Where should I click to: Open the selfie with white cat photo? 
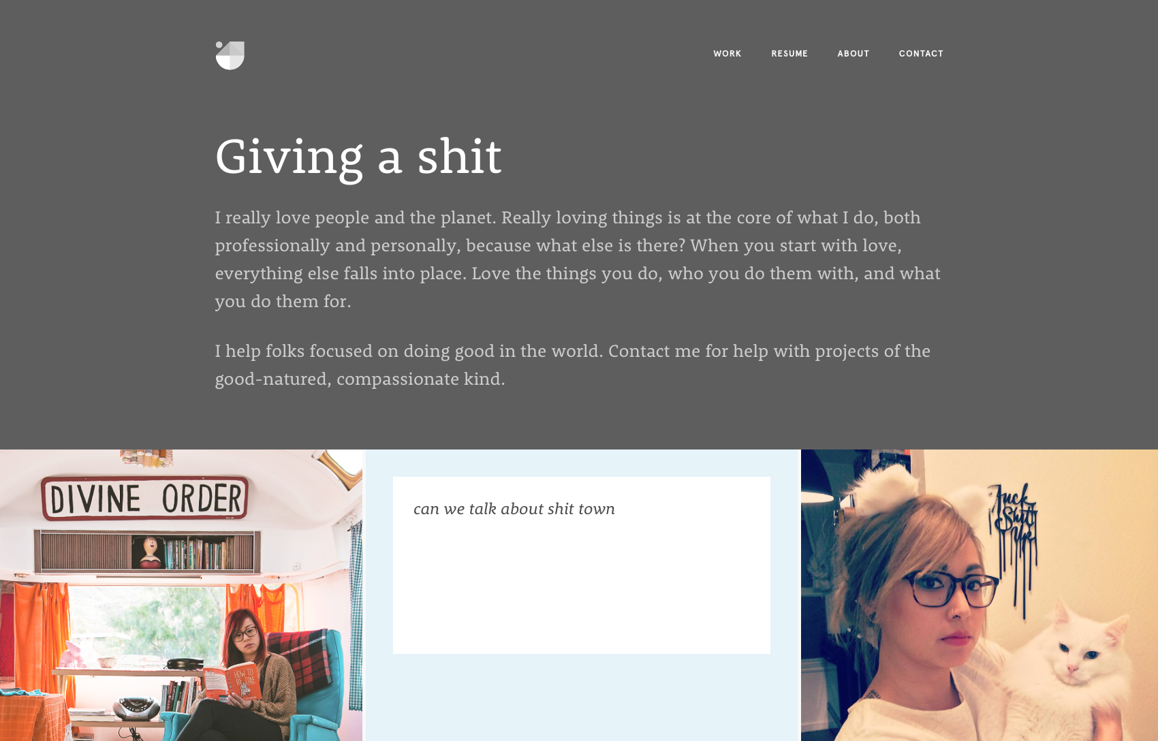point(980,595)
